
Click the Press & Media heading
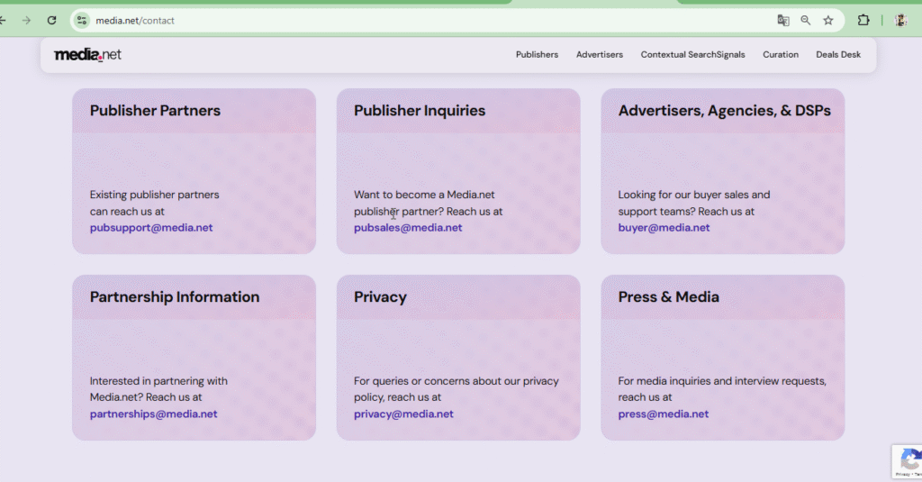[x=669, y=296]
